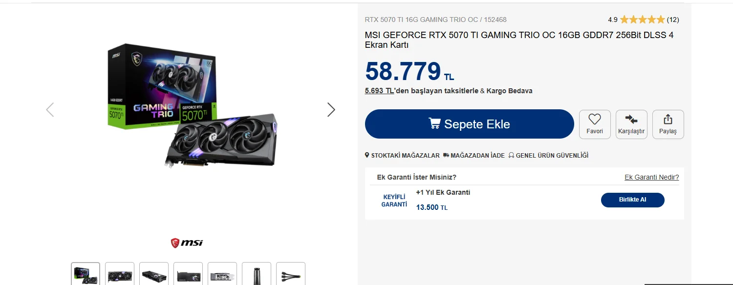Open Stoktaki Mağazalar location pin link
Image resolution: width=733 pixels, height=285 pixels.
click(402, 156)
